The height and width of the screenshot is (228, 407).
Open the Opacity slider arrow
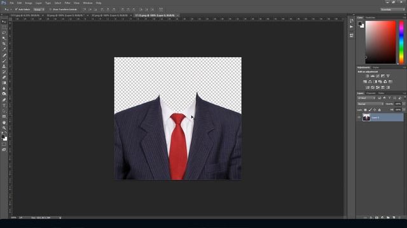[x=404, y=104]
